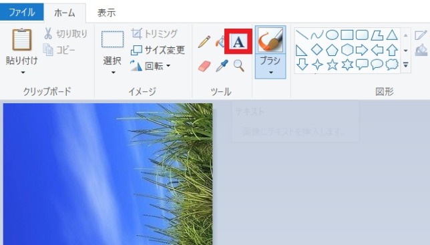This screenshot has width=430, height=245.
Task: Select the five-point star shape
Action: coord(332,65)
